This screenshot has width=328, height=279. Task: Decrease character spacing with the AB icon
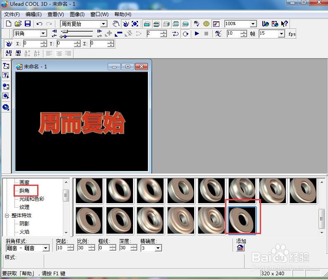tap(18, 53)
